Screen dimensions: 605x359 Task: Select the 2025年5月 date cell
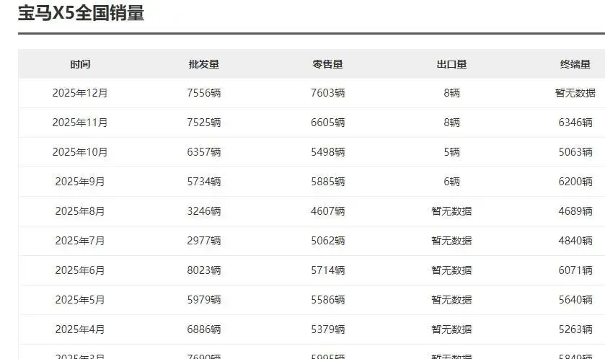pos(80,300)
